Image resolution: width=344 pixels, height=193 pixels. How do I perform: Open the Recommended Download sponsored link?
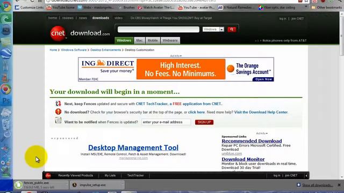(252, 141)
